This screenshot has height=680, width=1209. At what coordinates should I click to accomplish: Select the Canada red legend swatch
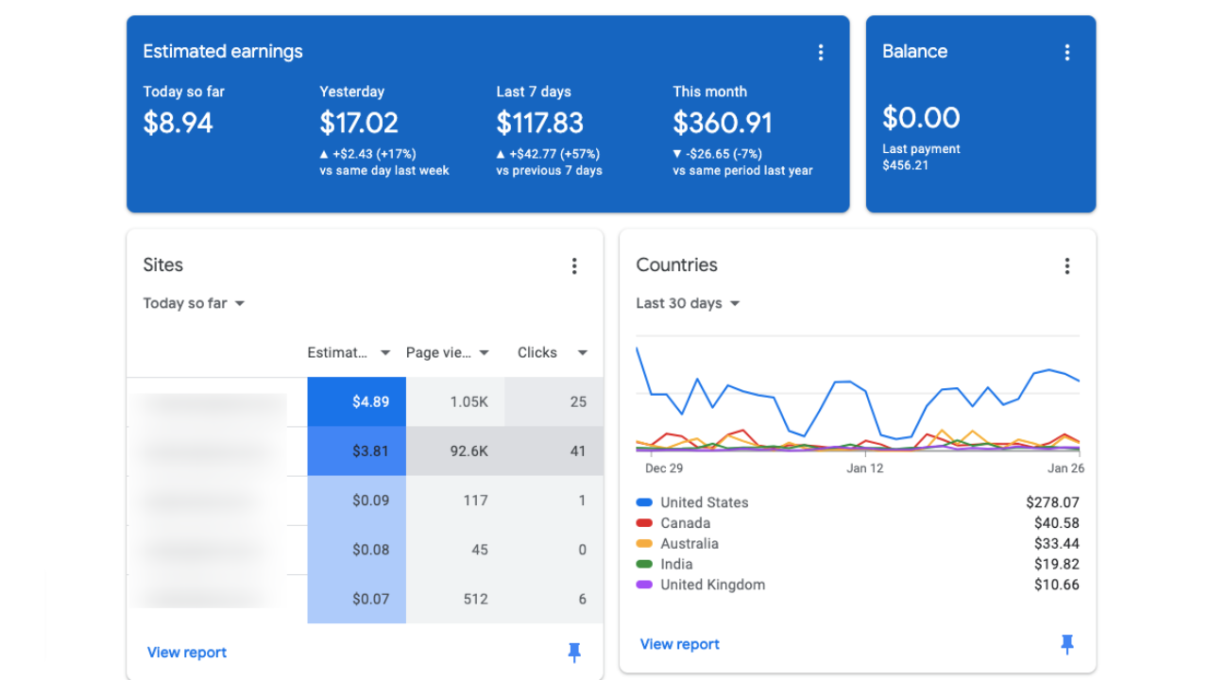pos(644,523)
